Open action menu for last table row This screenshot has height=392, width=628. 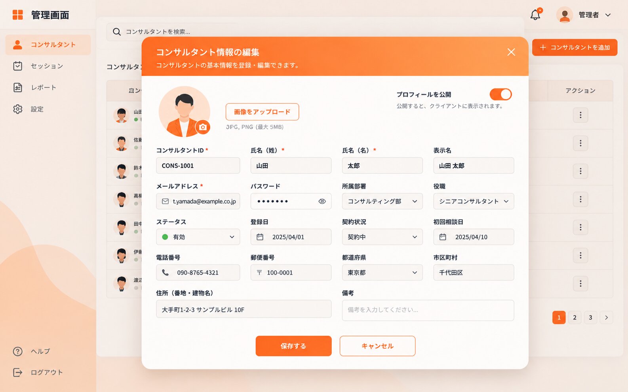(x=580, y=283)
